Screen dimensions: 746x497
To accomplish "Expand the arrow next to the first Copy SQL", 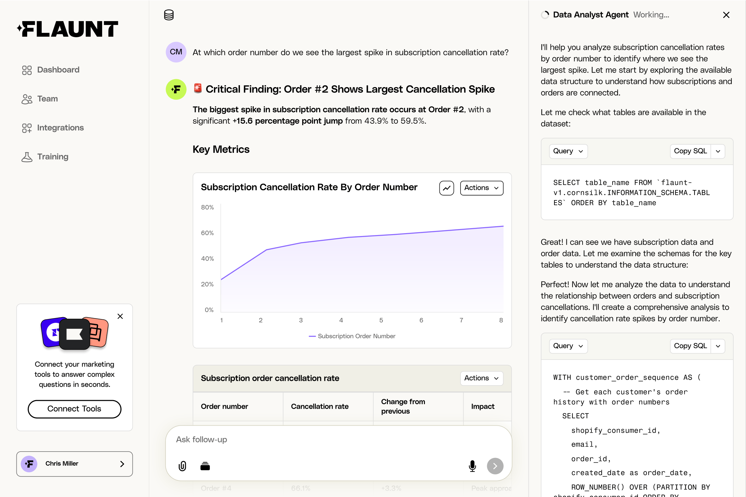I will click(718, 151).
